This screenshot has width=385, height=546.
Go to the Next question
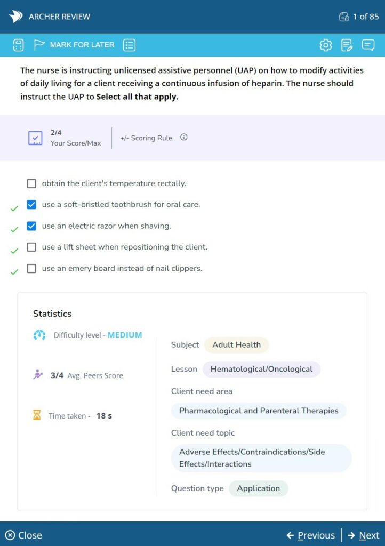coord(363,535)
